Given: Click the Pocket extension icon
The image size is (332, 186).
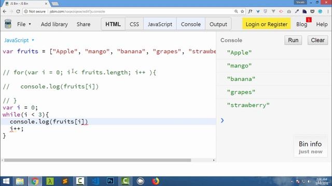Looking at the screenshot, I should point(312,11).
